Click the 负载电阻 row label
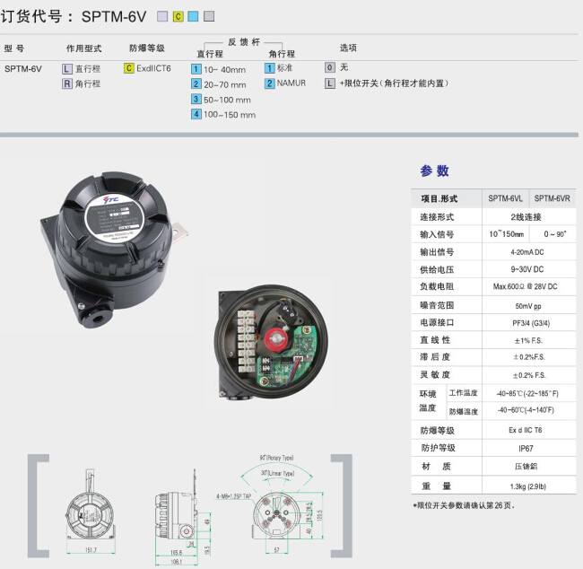Viewport: 583px width, 569px height. click(x=437, y=286)
